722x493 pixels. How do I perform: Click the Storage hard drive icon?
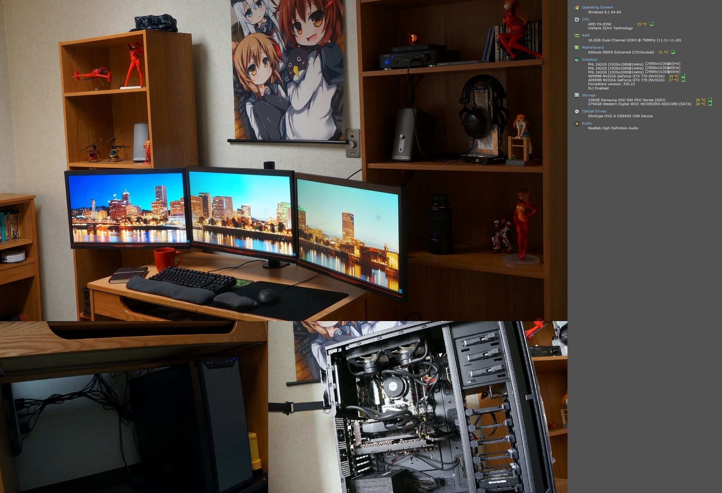(x=577, y=95)
